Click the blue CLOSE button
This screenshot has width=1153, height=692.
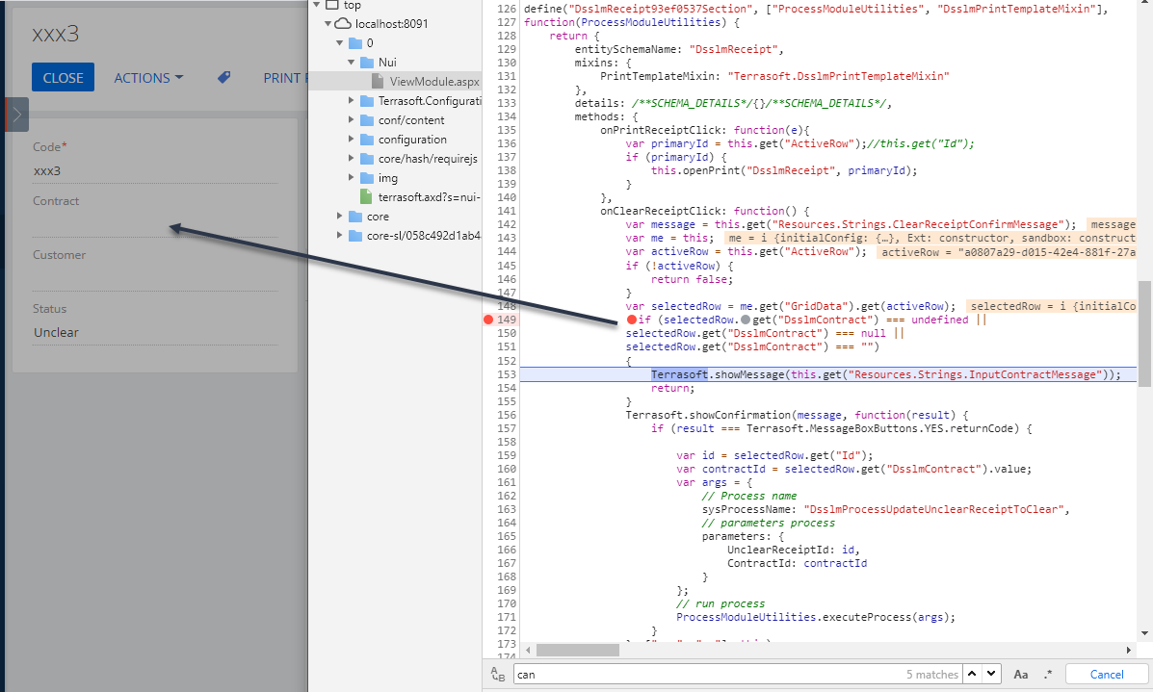[63, 77]
